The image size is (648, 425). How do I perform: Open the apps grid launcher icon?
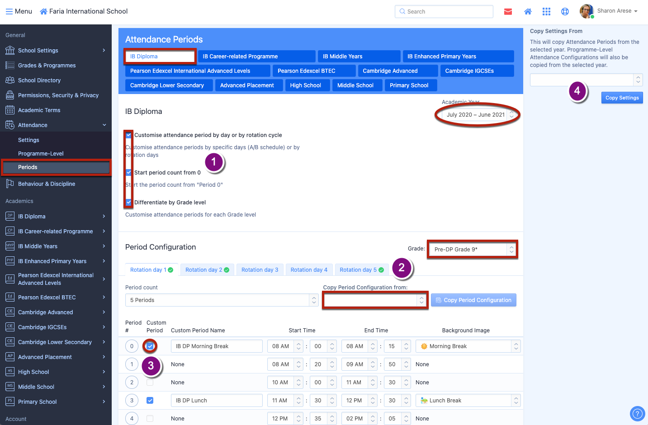pos(546,12)
